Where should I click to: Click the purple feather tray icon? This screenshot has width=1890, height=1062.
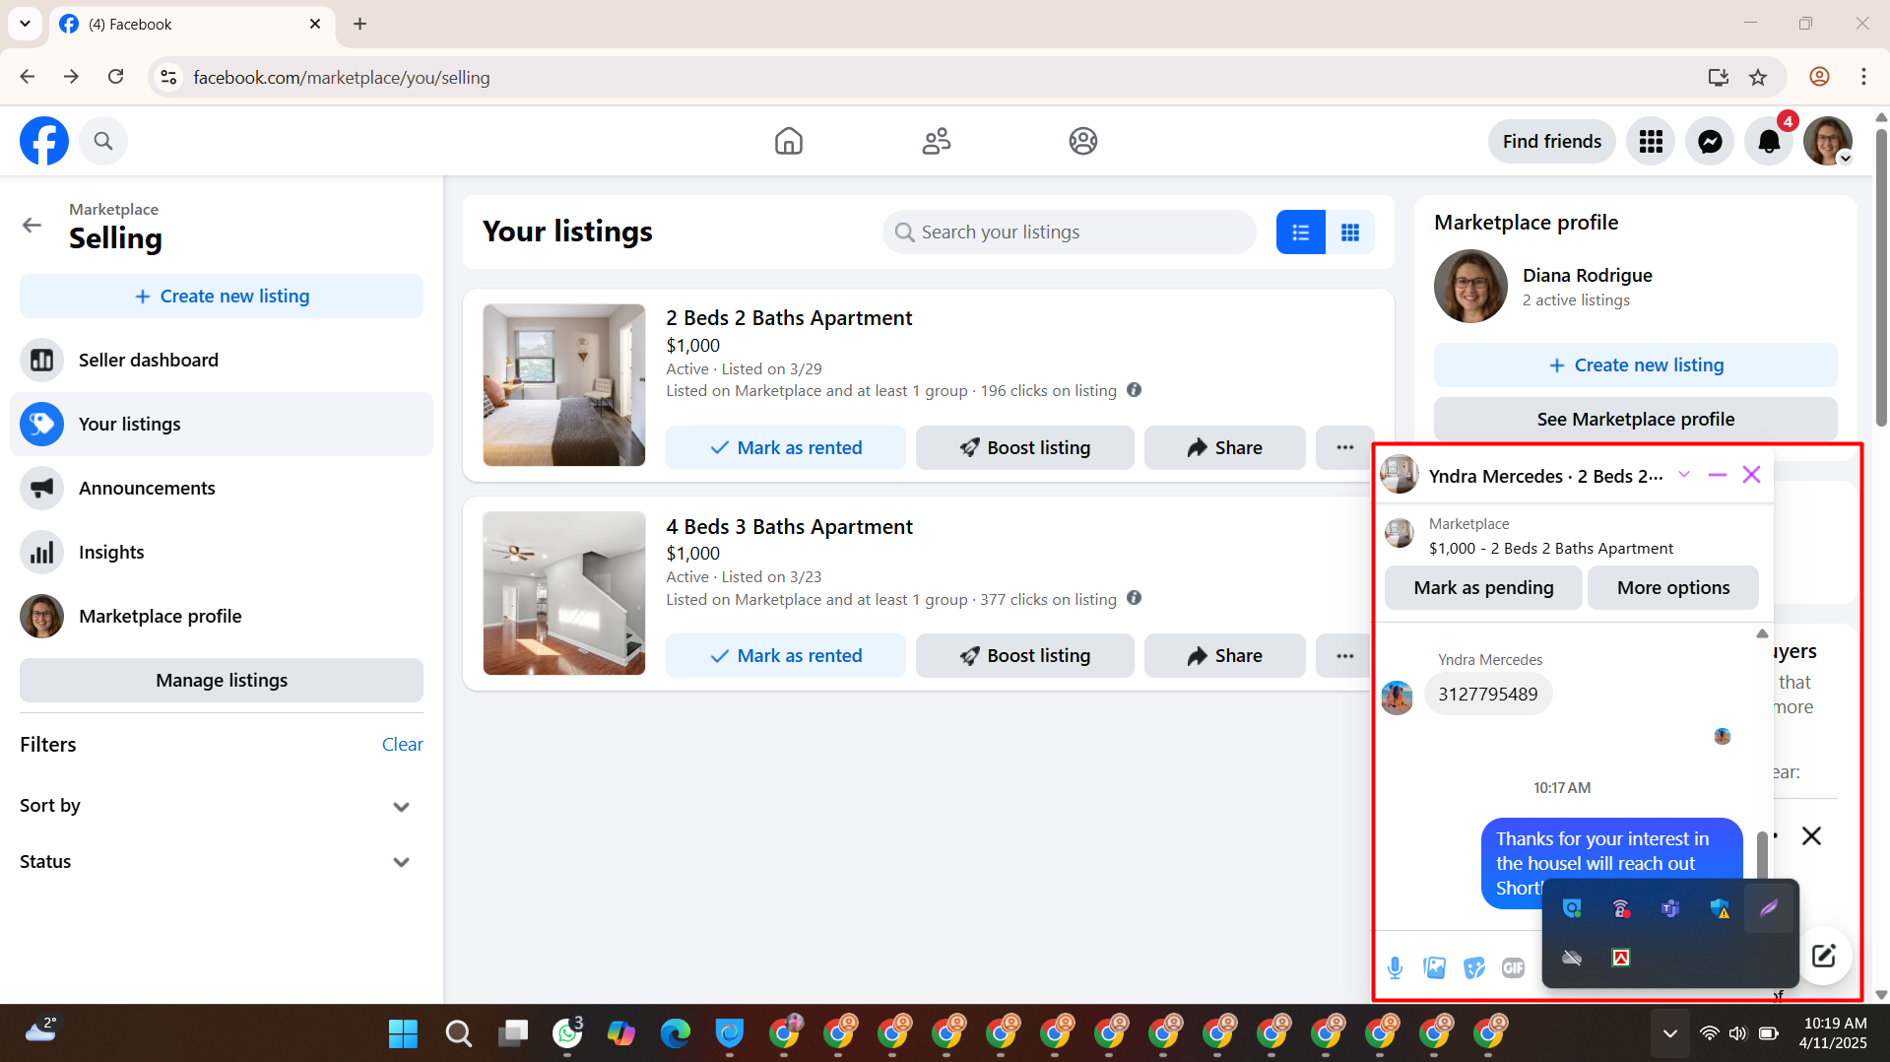coord(1769,908)
